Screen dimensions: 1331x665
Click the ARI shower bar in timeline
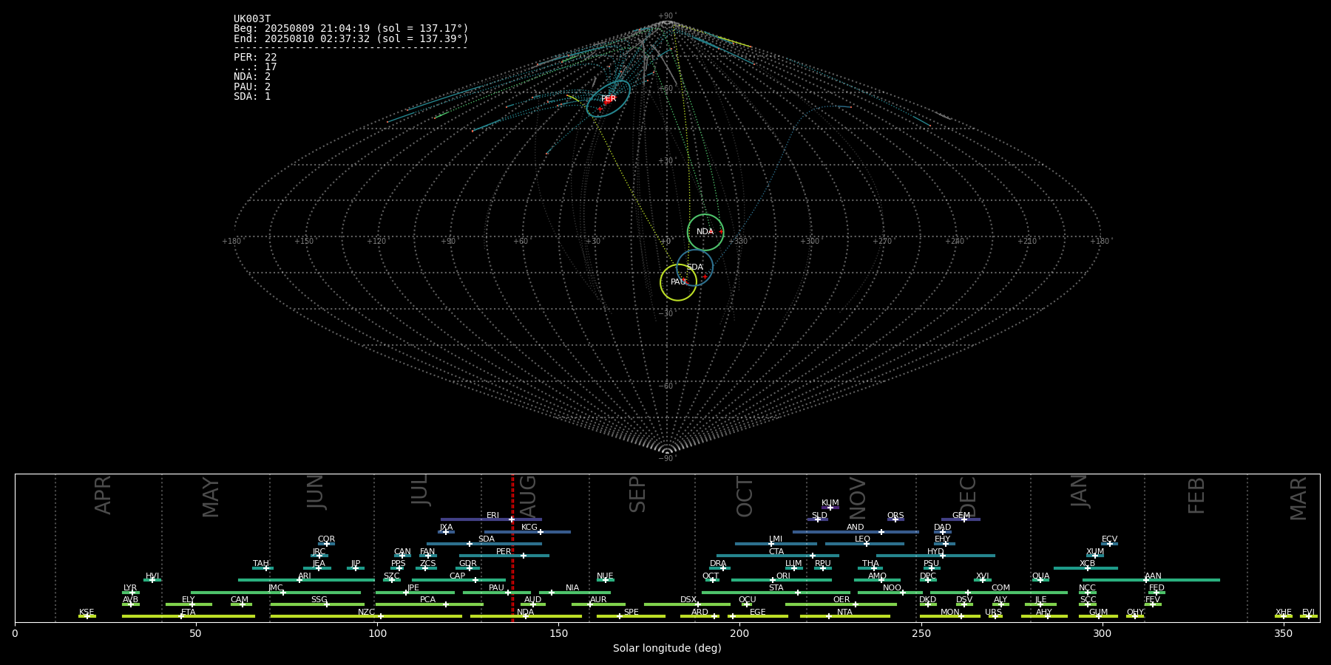click(306, 580)
